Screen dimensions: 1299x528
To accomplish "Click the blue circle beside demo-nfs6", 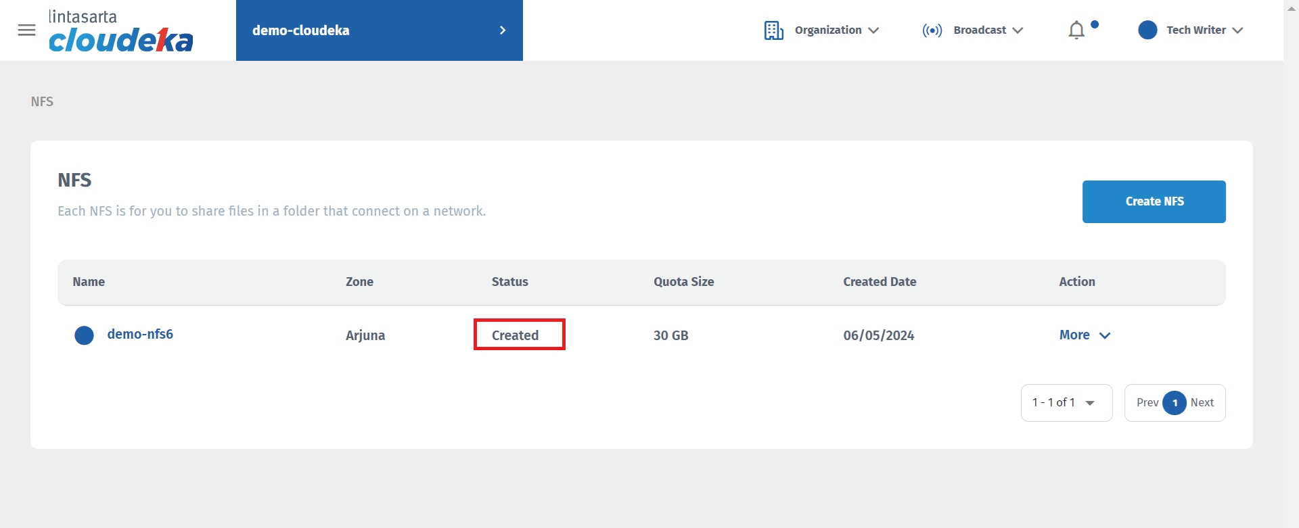I will click(84, 335).
